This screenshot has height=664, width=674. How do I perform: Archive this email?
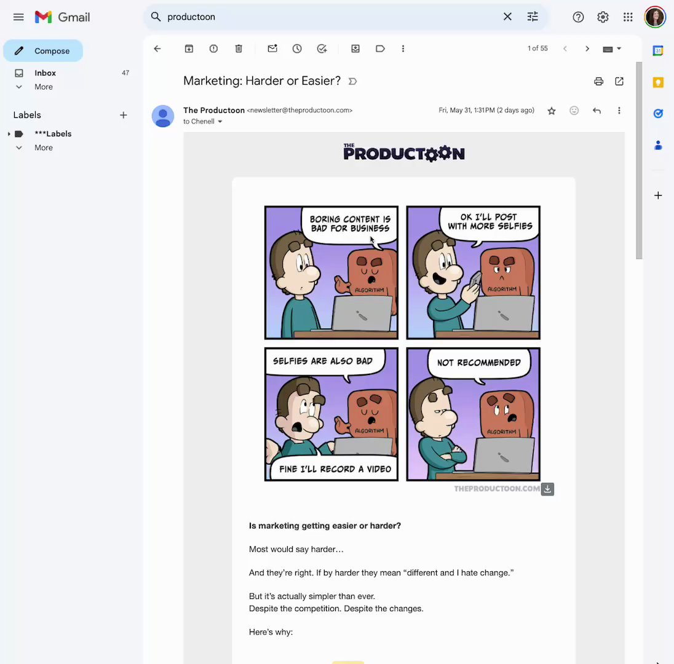pos(189,49)
